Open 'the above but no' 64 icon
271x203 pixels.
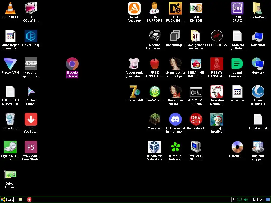tap(175, 91)
